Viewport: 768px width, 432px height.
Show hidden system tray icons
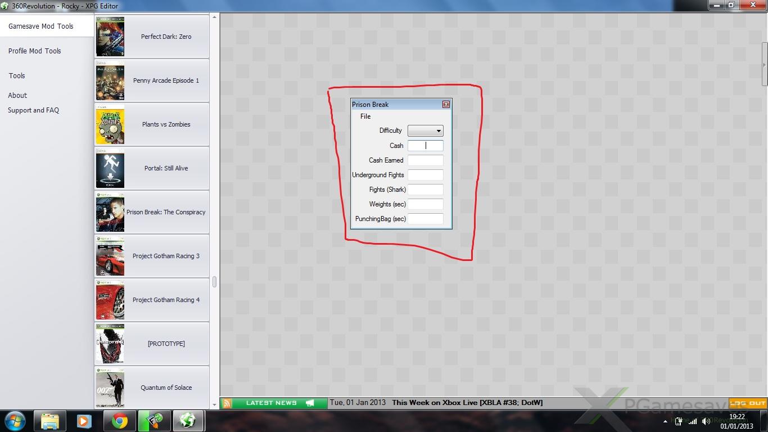click(x=665, y=421)
